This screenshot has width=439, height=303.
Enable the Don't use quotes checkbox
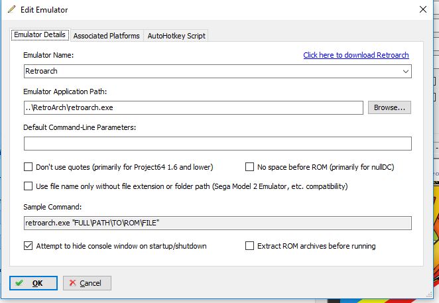click(28, 167)
